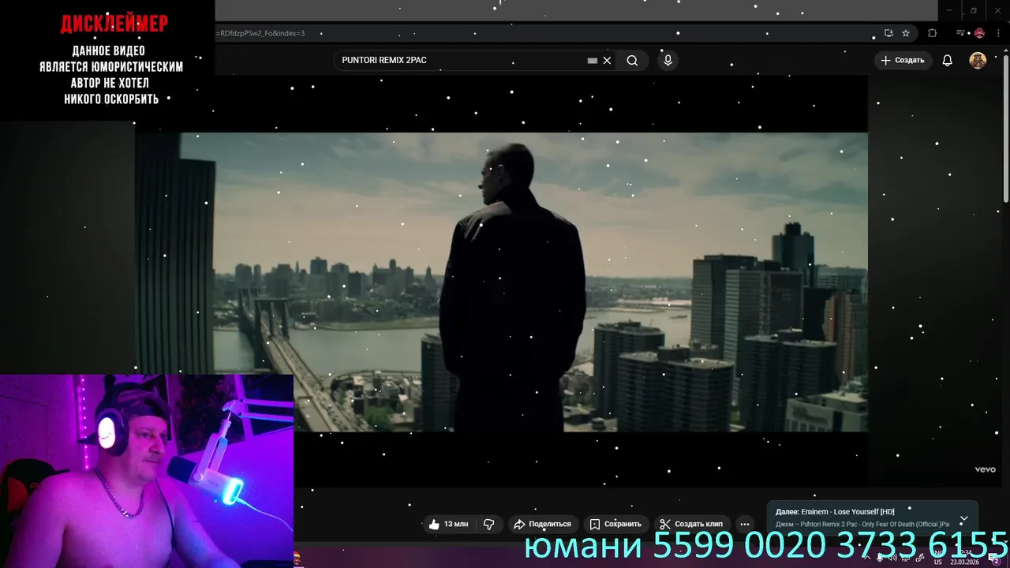The image size is (1010, 568).
Task: Open browser profile avatar
Action: (979, 33)
